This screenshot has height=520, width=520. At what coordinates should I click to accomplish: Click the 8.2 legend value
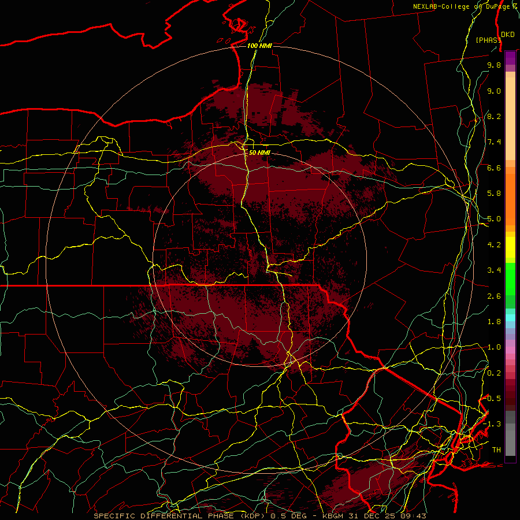pyautogui.click(x=494, y=116)
